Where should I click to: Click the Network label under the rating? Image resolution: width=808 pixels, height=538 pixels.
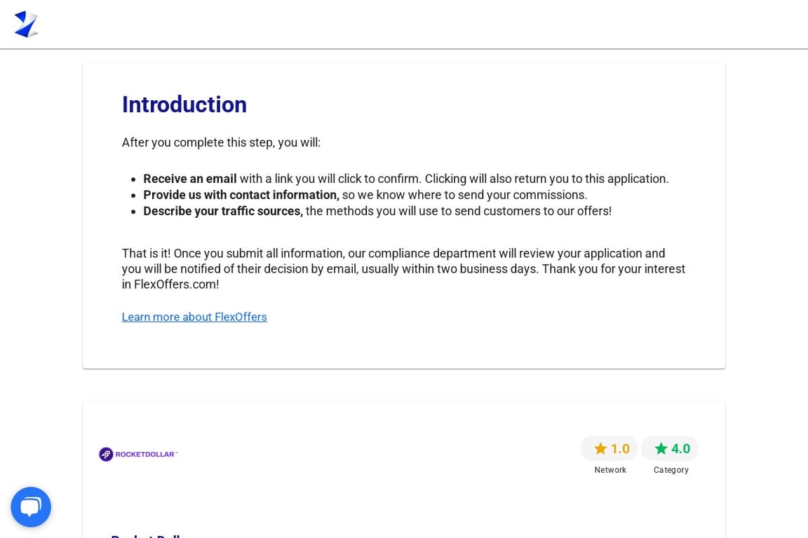click(x=610, y=470)
